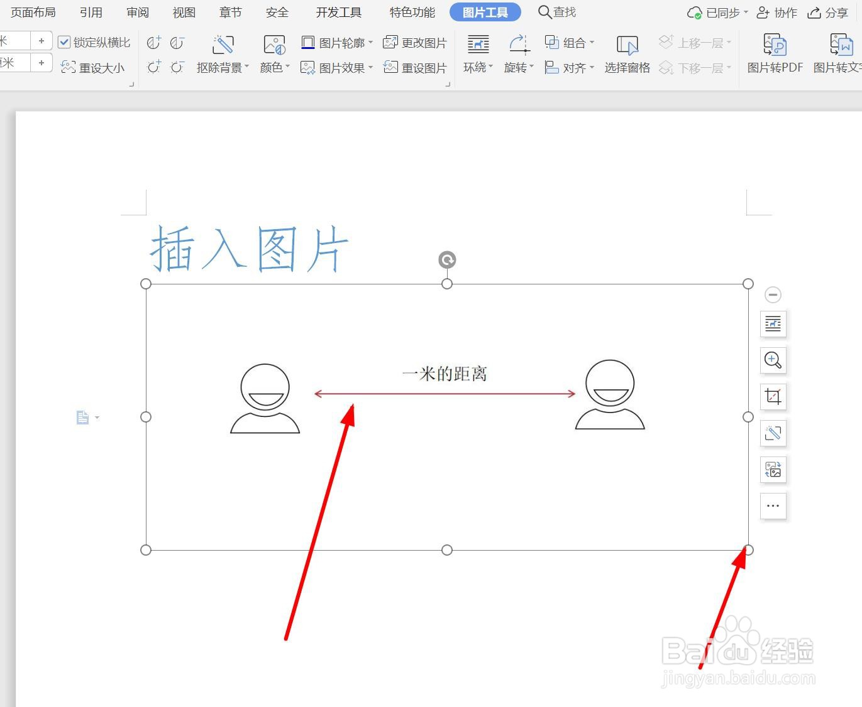Switch to the 安全 tab
This screenshot has width=862, height=707.
277,12
